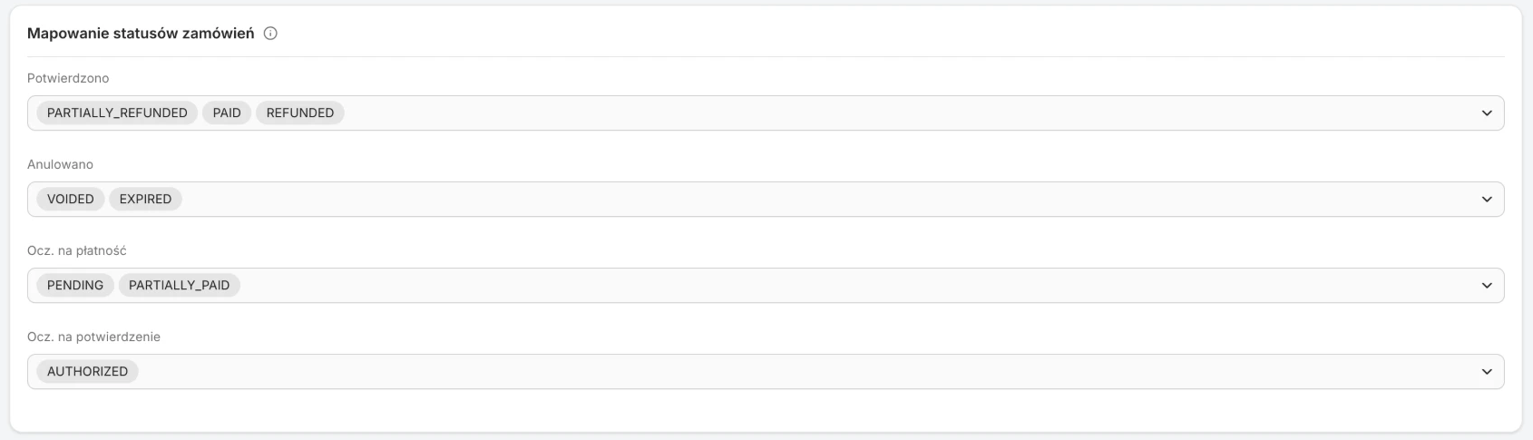The width and height of the screenshot is (1533, 440).
Task: Click the Anulowano field label
Action: (x=60, y=165)
